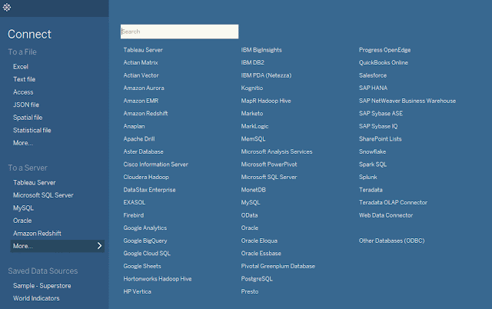Screen dimensions: 492x309
Task: Click the Tableau logo icon
Action: (7, 7)
